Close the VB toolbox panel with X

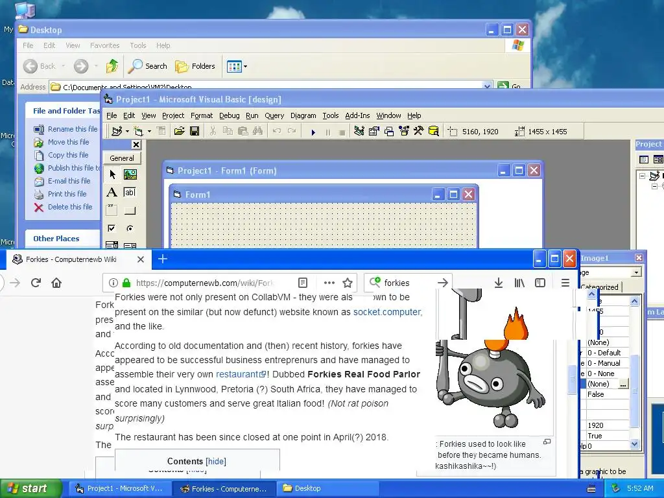point(136,145)
